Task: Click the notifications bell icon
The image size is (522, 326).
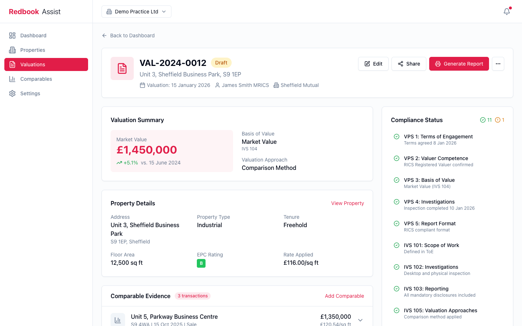Action: [x=507, y=12]
